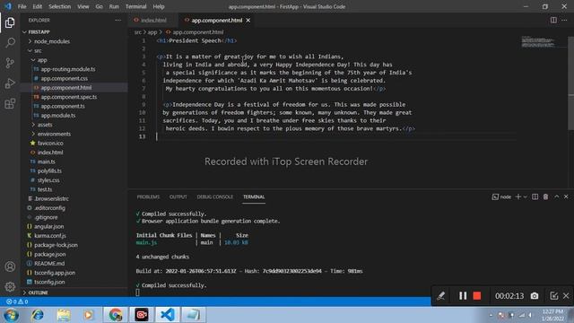Screen dimensions: 574x323
Task: Open Source Control view
Action: [x=10, y=63]
